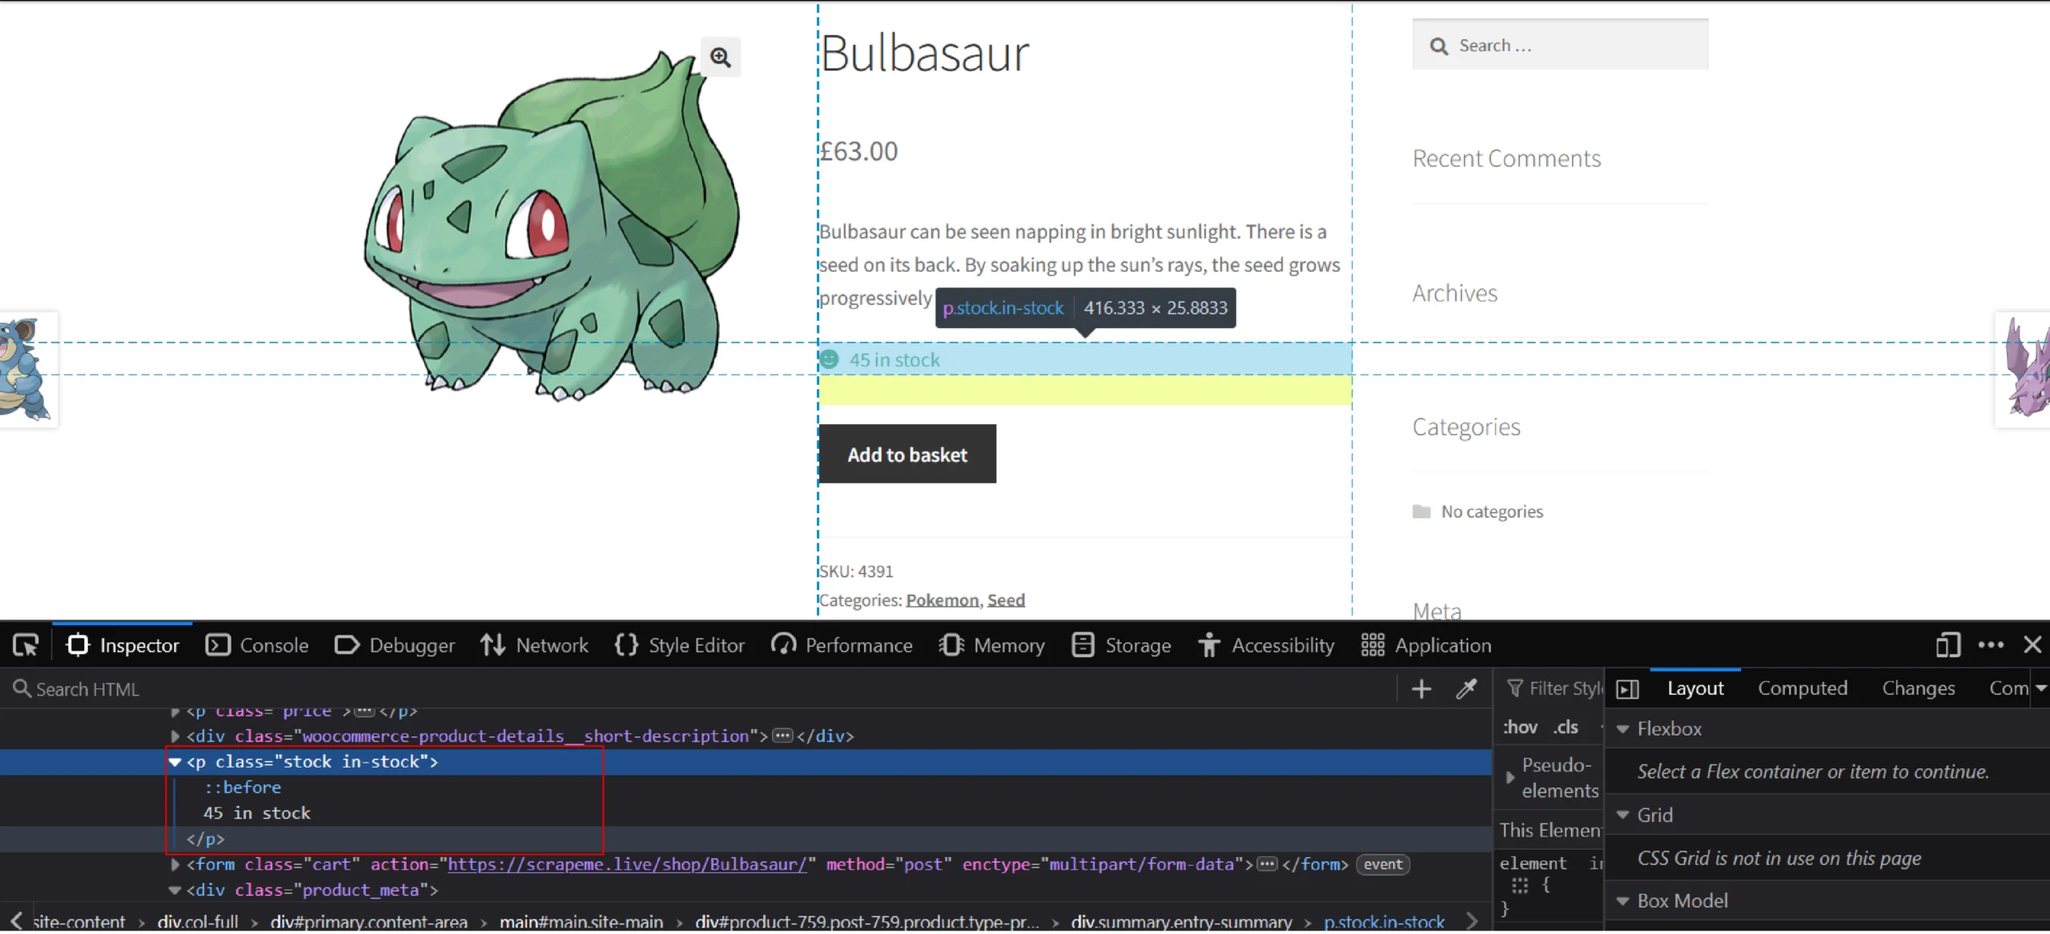Click the 'No categories' text
The width and height of the screenshot is (2050, 934).
tap(1492, 511)
